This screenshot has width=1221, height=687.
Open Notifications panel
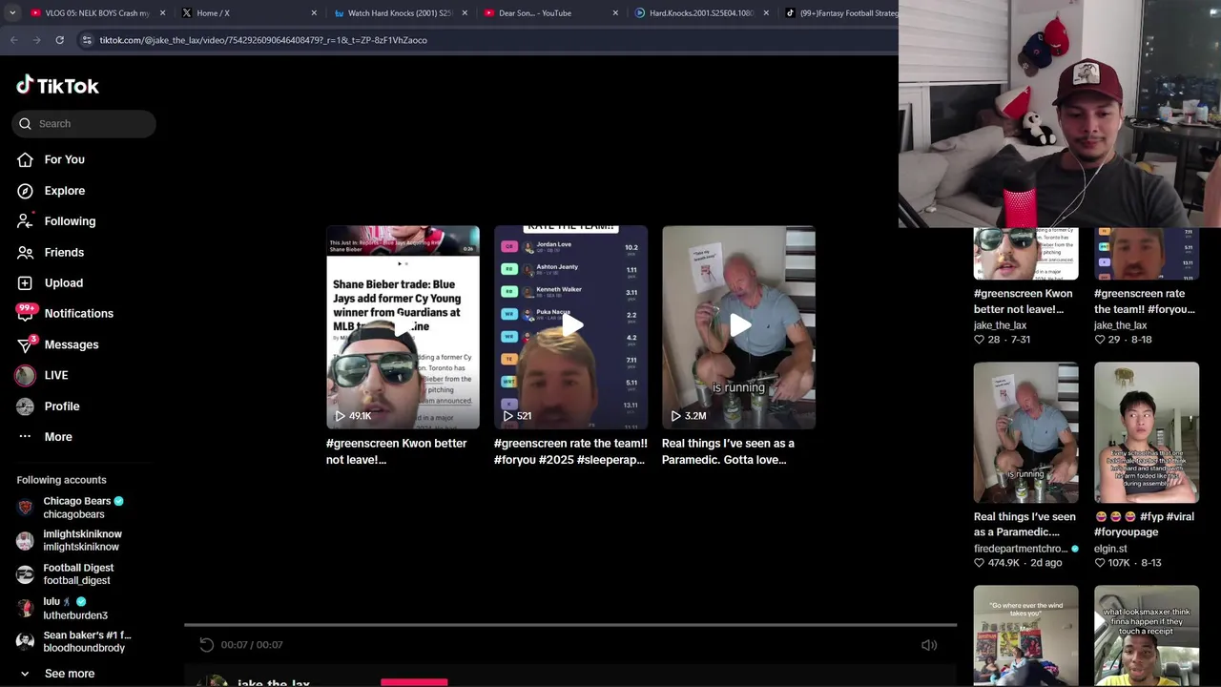[78, 313]
